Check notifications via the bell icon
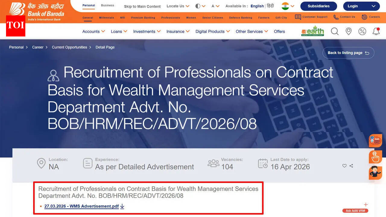386x217 pixels. (x=376, y=31)
